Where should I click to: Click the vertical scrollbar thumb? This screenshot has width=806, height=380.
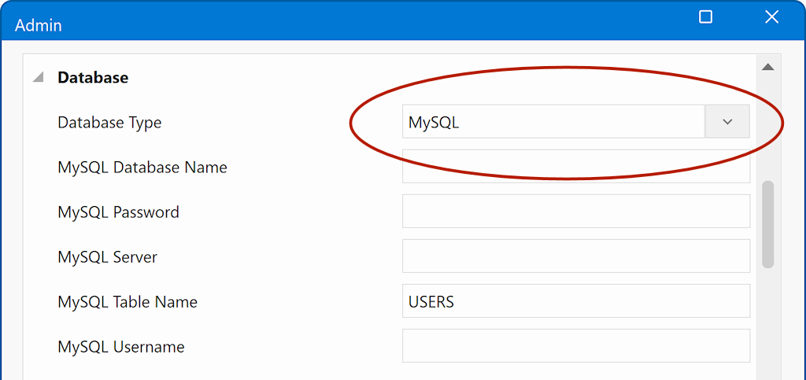[x=767, y=224]
